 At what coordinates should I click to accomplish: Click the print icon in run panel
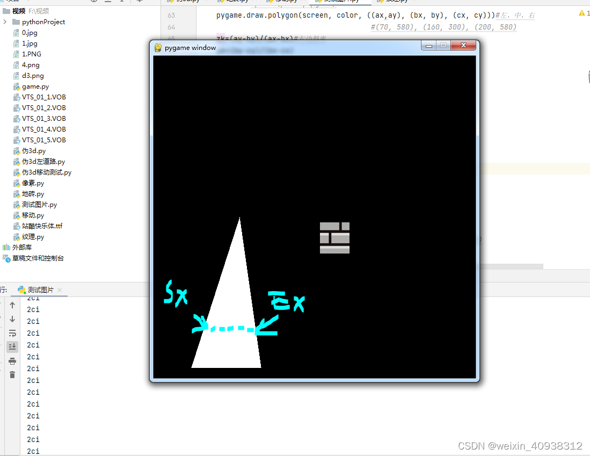(x=12, y=361)
